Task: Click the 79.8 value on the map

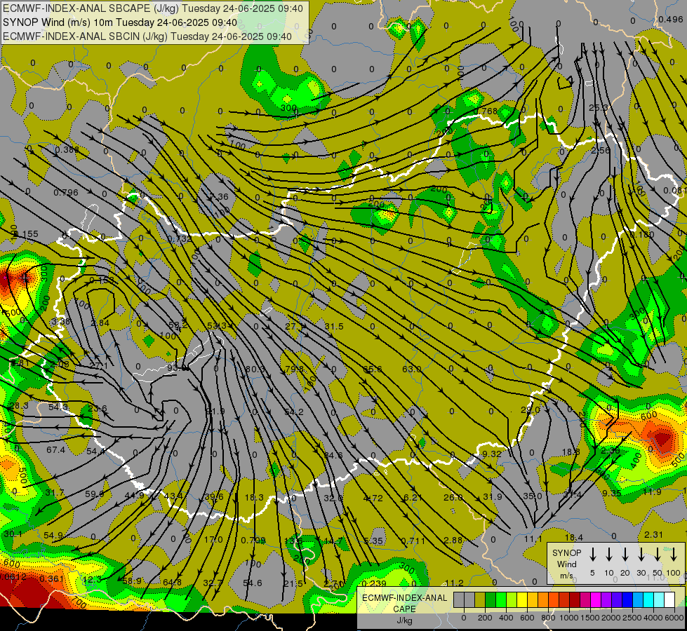Action: pyautogui.click(x=295, y=369)
